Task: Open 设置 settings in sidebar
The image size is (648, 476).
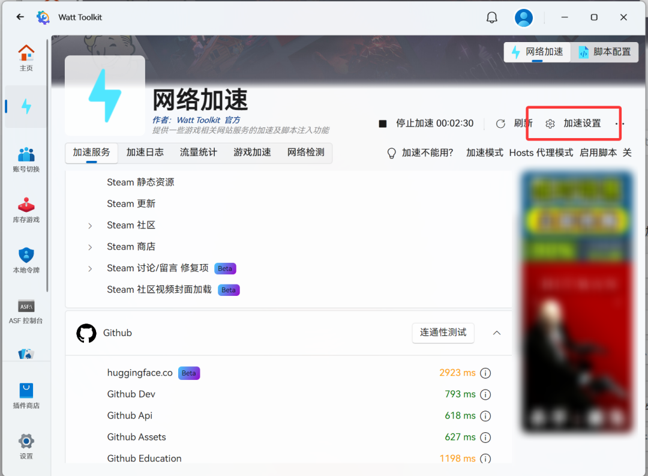Action: pos(26,447)
